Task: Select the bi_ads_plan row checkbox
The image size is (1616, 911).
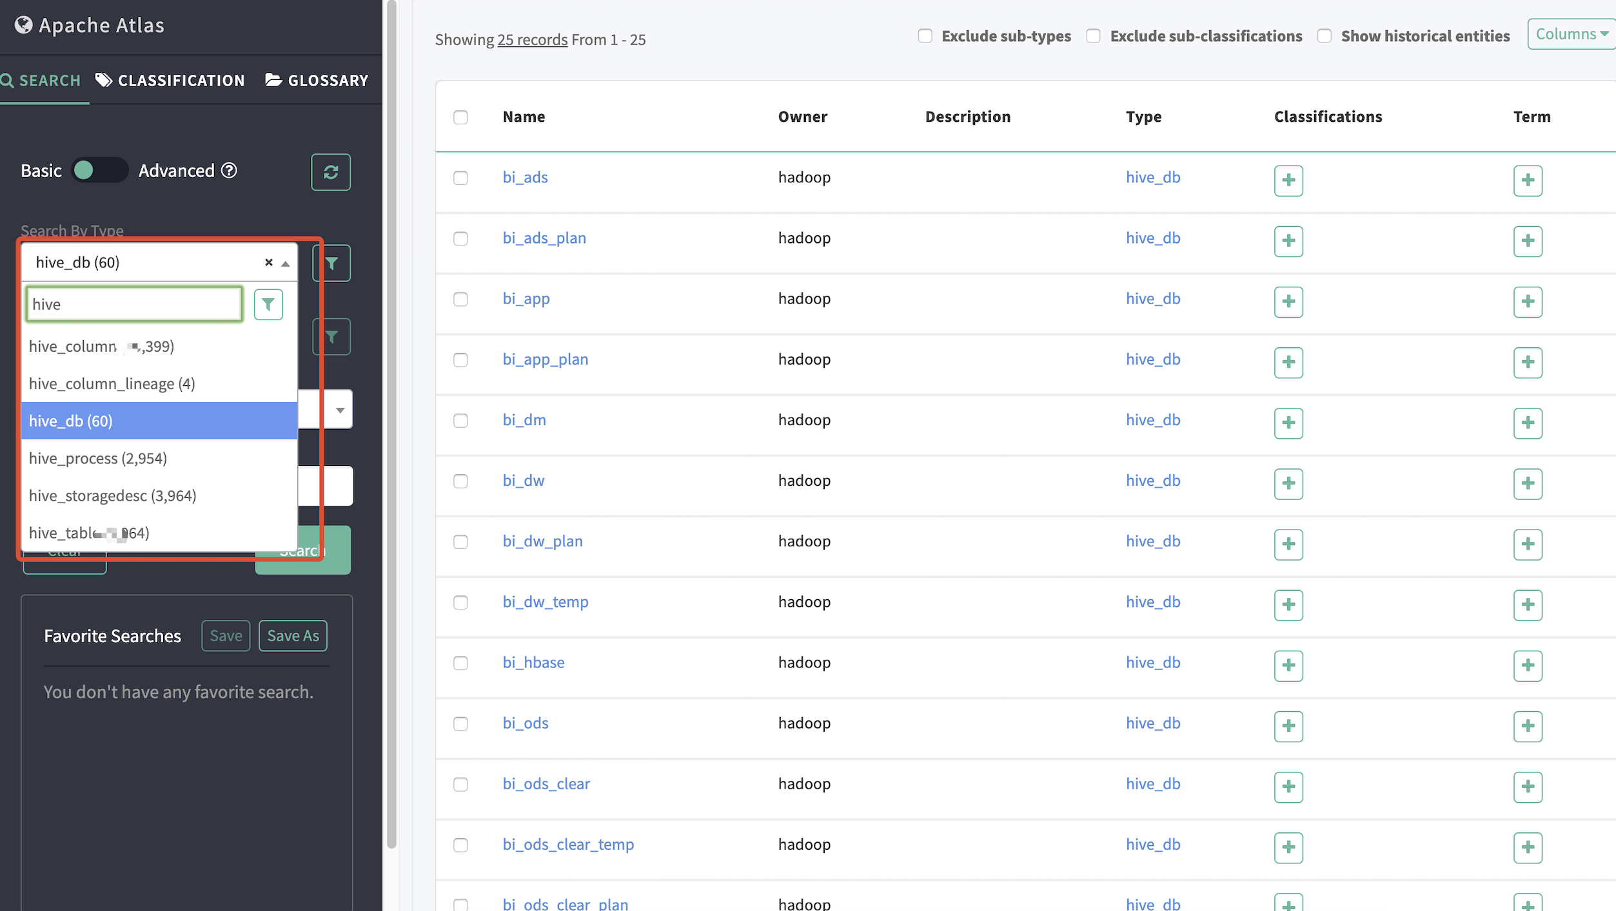Action: point(460,238)
